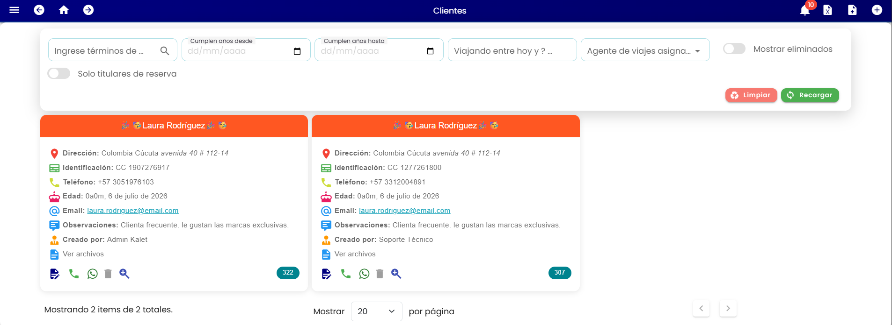Click the Recargar button
The width and height of the screenshot is (892, 325).
point(810,95)
